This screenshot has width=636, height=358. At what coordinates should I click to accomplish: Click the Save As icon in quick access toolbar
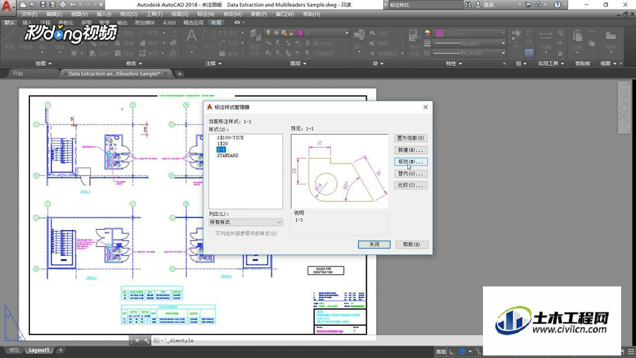[53, 4]
